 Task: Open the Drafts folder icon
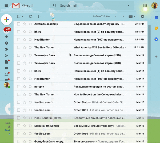[x=7, y=62]
